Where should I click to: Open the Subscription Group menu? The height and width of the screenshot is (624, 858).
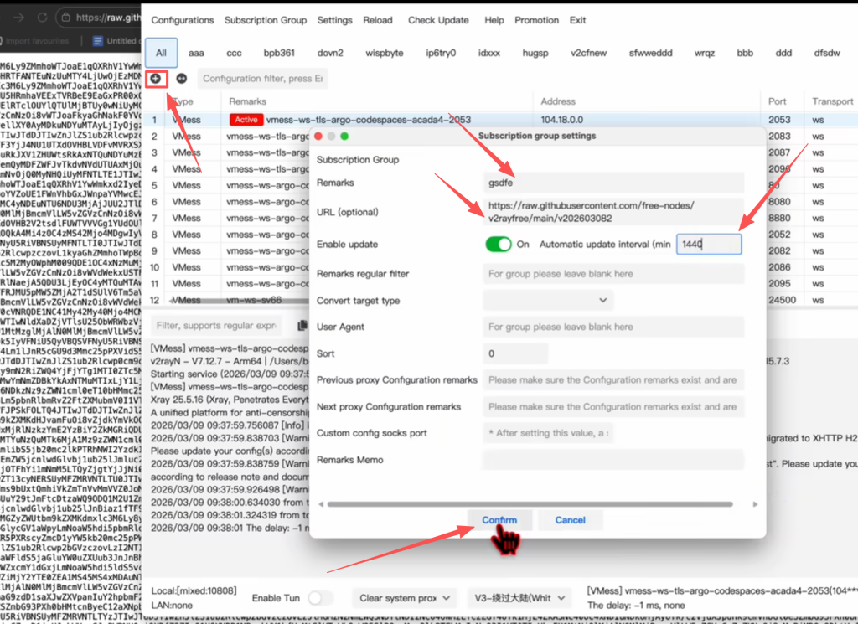(x=265, y=20)
